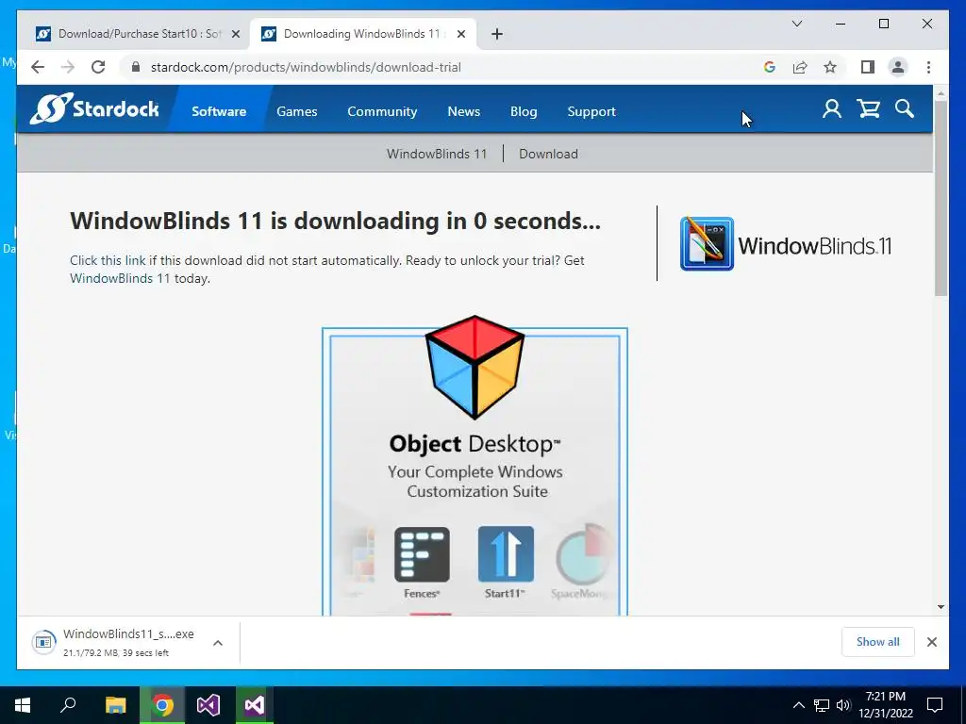Click Download in sub-navigation
The width and height of the screenshot is (966, 724).
click(x=548, y=154)
